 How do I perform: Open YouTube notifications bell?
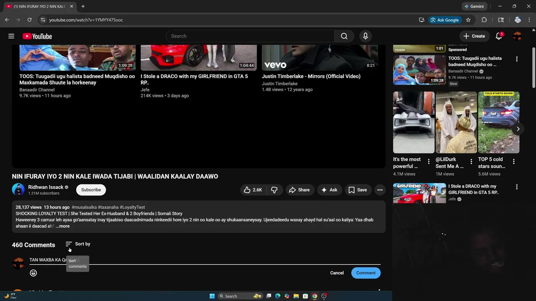tap(499, 36)
